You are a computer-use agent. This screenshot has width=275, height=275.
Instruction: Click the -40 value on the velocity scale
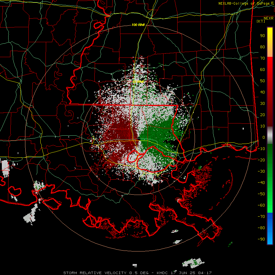point(261,183)
